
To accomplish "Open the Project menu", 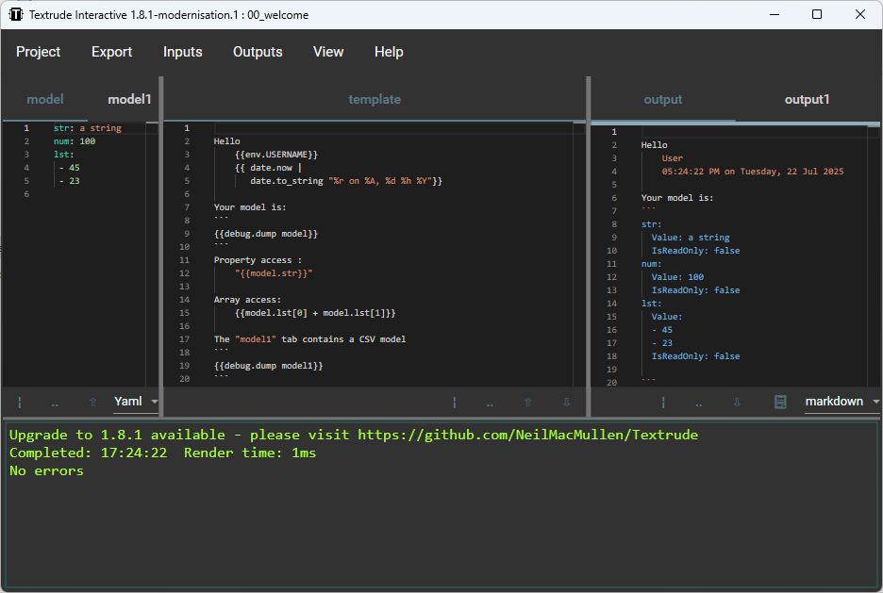I will (x=39, y=52).
